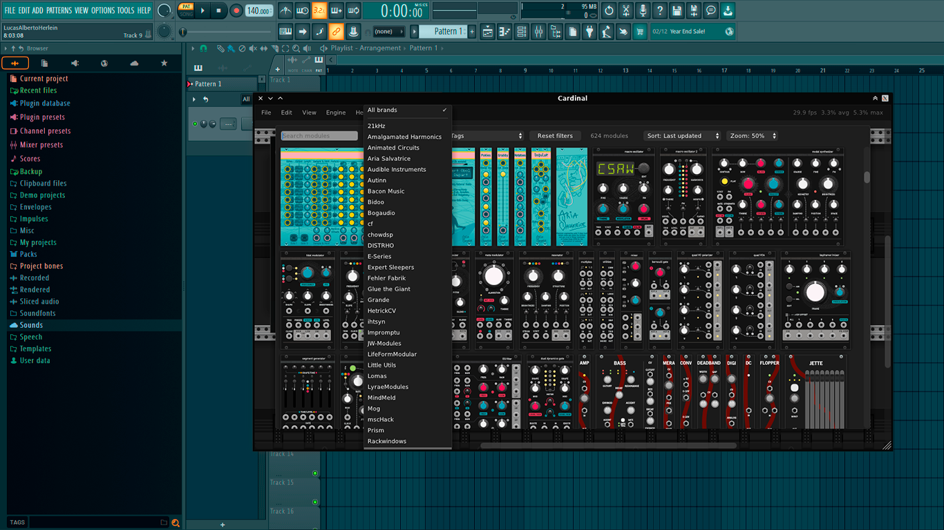Click the Search modules input field
Screen dimensions: 944x530
319,136
